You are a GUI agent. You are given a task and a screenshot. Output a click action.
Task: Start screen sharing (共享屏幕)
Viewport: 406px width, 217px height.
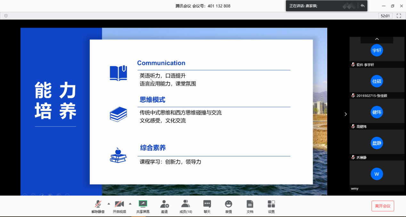[x=143, y=206]
